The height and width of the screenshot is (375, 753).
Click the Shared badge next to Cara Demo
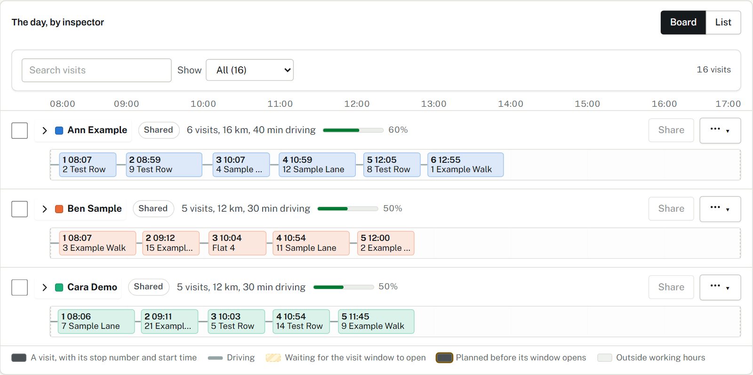tap(149, 287)
